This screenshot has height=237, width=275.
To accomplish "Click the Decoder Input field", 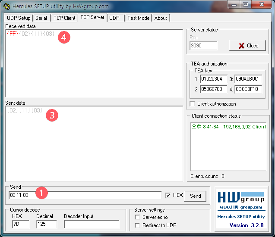I will coord(92,224).
